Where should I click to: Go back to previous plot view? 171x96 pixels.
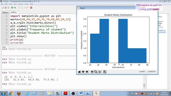point(83,72)
